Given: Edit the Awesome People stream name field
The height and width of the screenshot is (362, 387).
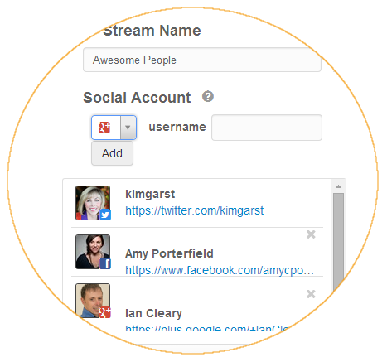Looking at the screenshot, I should click(202, 60).
